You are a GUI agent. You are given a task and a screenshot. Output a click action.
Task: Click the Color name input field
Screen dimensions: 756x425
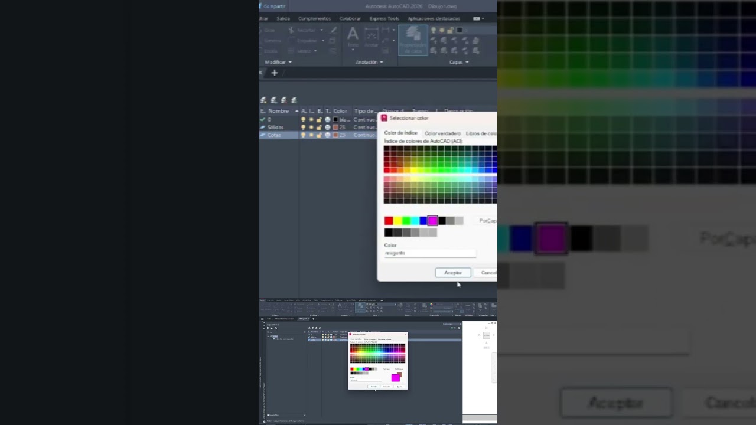pyautogui.click(x=430, y=253)
